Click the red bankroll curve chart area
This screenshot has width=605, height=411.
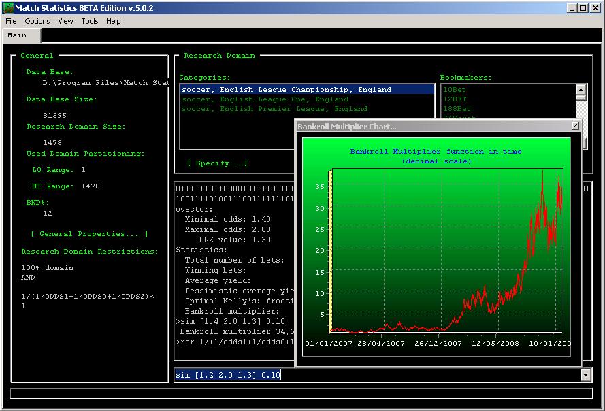click(x=447, y=250)
